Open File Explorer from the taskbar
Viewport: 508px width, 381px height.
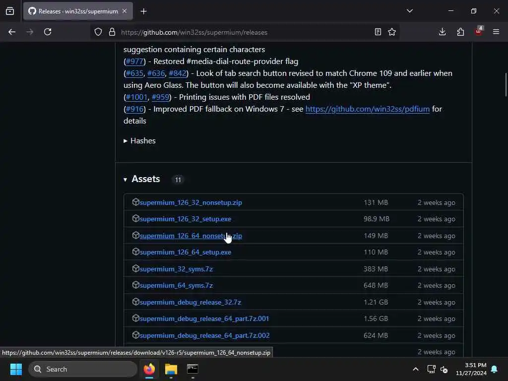(171, 369)
